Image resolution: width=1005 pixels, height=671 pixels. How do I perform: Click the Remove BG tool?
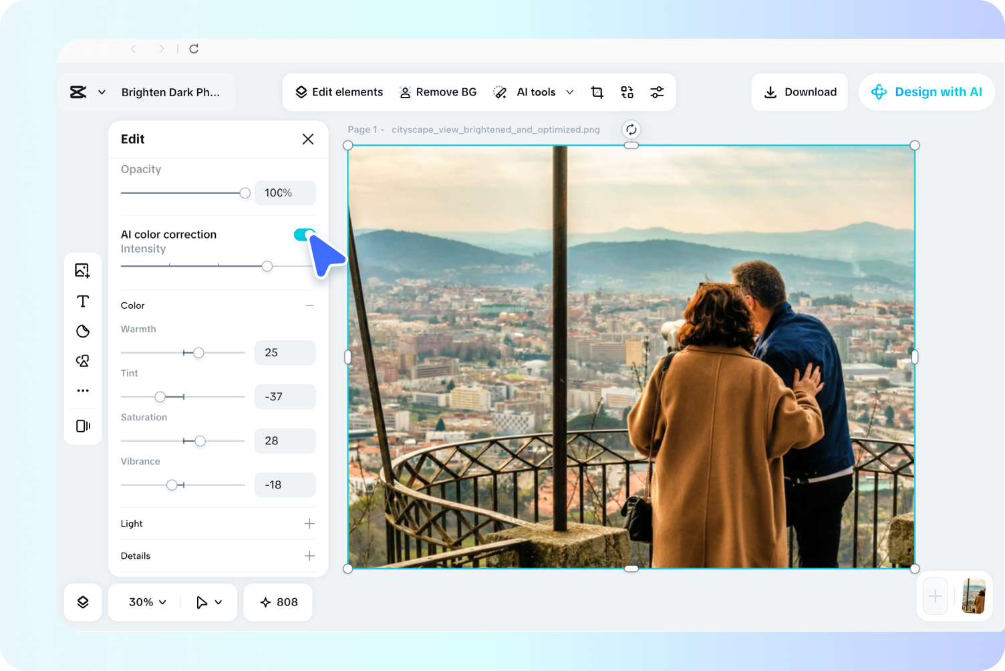coord(438,92)
